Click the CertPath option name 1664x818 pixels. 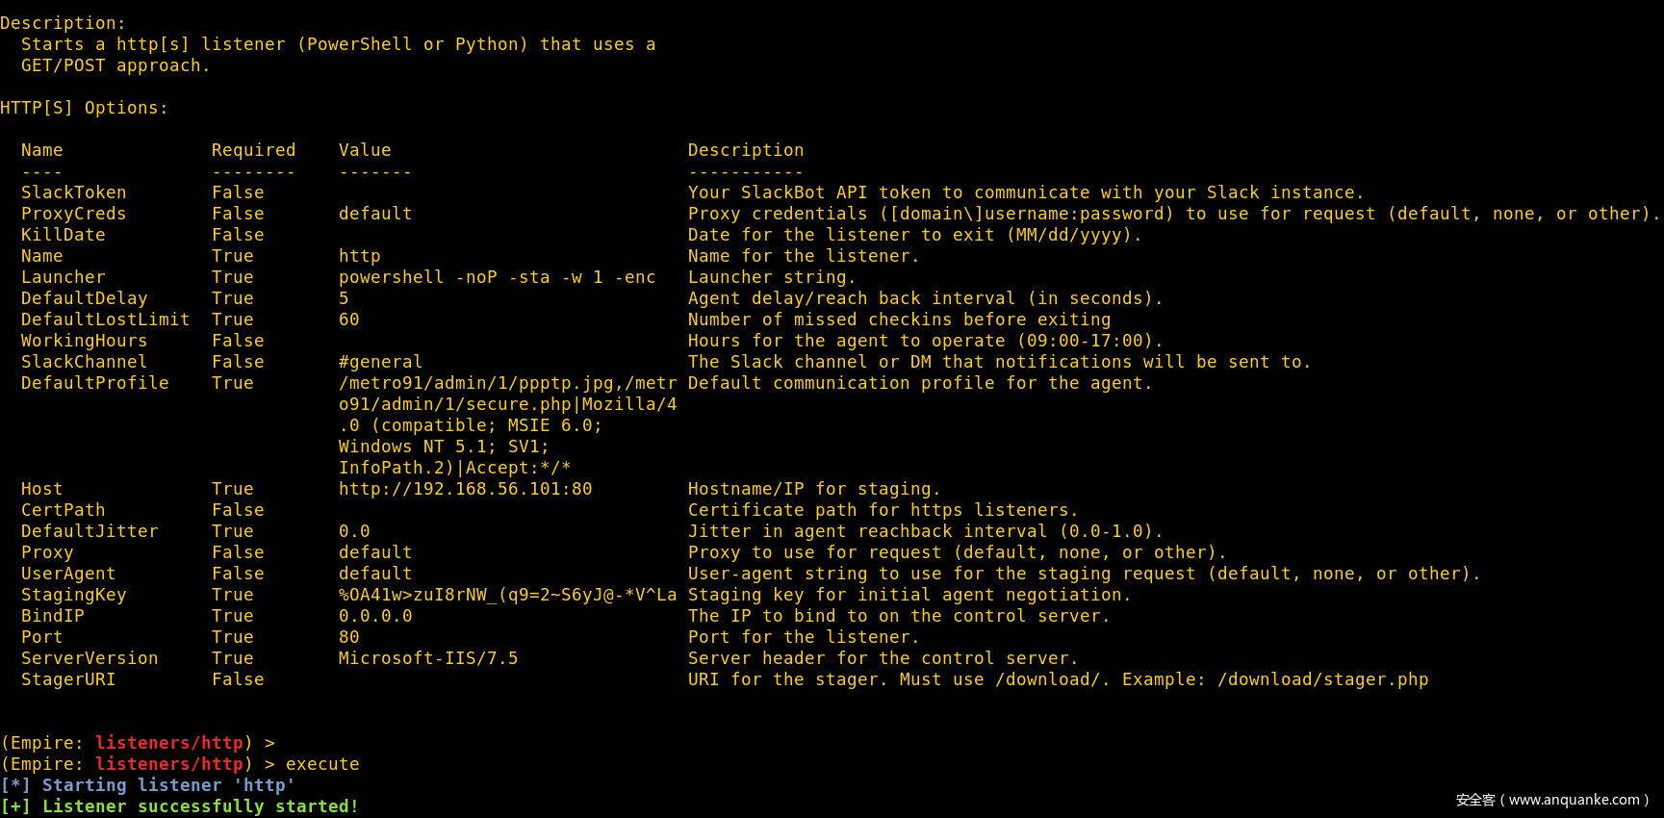tap(63, 510)
